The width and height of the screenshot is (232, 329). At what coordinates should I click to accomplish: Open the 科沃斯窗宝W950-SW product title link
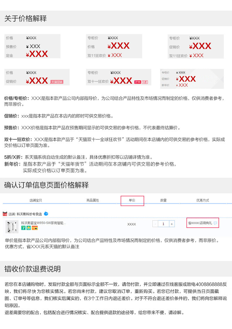43,223
